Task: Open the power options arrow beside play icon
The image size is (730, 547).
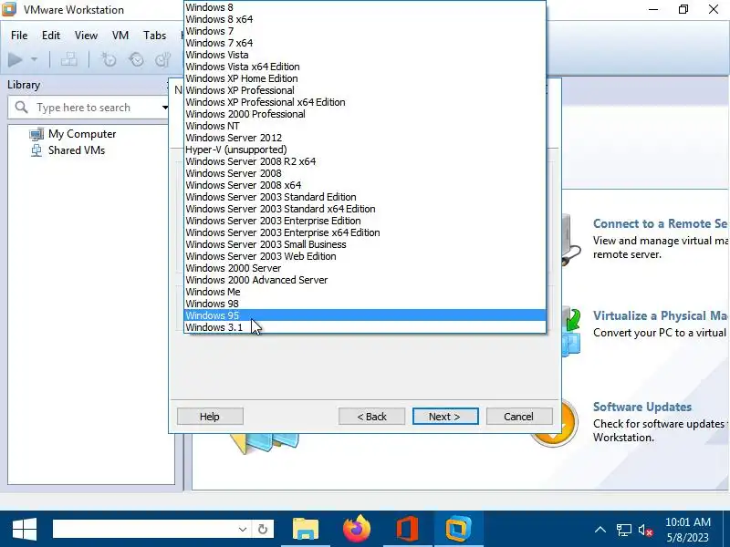Action: [34, 59]
